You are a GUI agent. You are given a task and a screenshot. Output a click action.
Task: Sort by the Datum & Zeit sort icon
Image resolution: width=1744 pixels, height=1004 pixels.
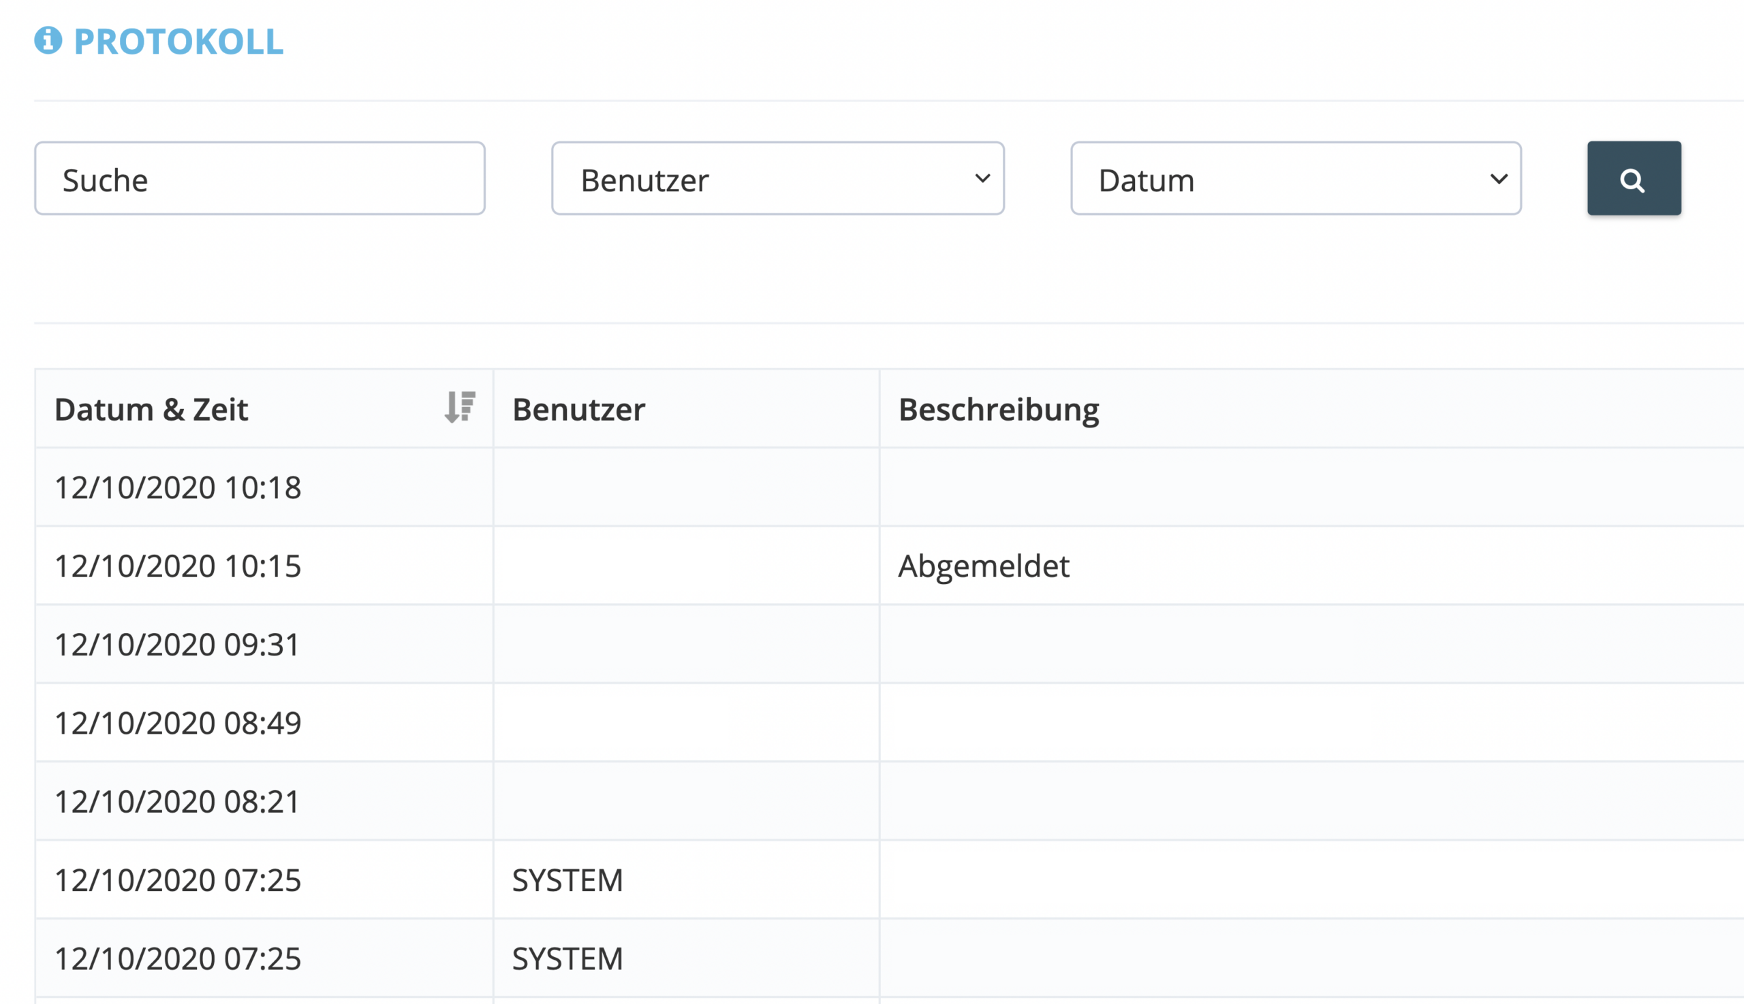click(460, 407)
